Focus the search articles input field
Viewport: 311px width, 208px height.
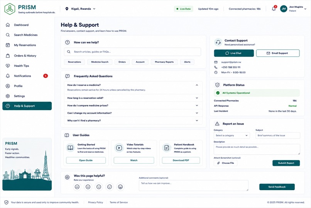coord(132,52)
